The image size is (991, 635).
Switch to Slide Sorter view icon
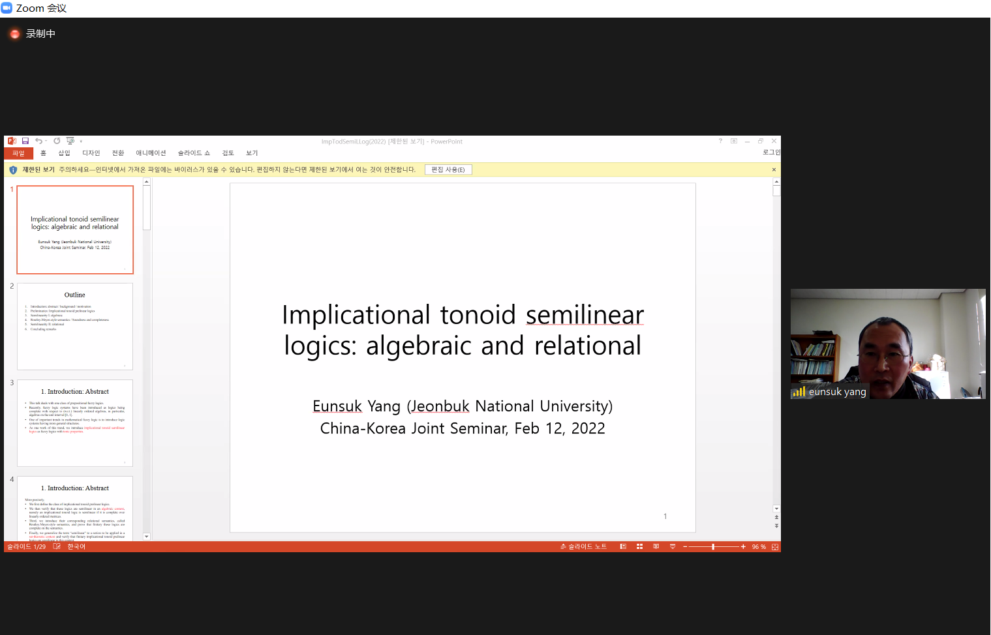(640, 547)
